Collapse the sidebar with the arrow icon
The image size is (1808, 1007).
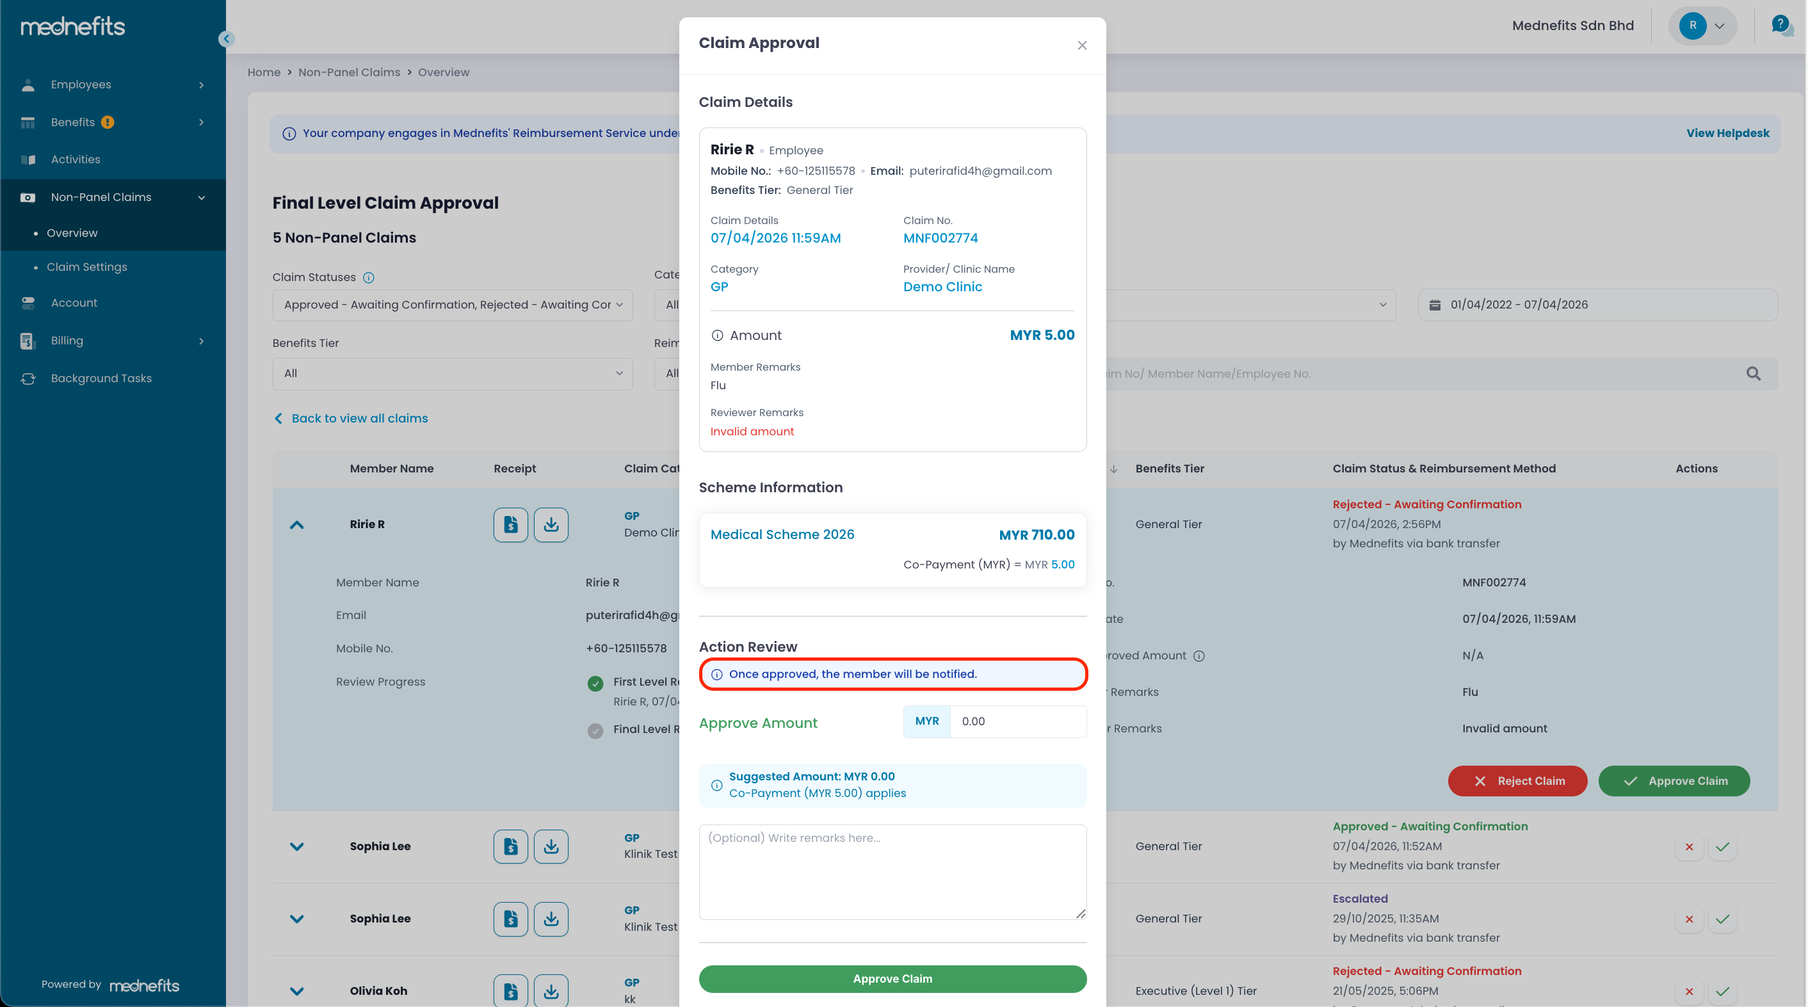click(226, 39)
